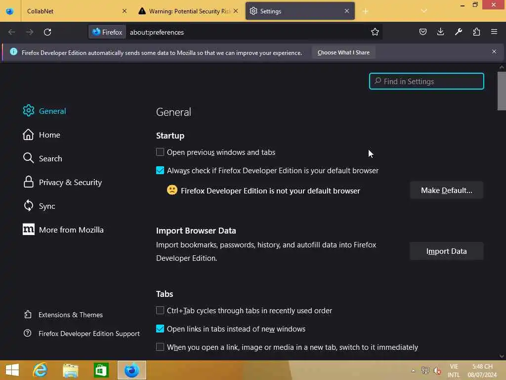
Task: Click Firefox Developer Edition taskbar icon
Action: pyautogui.click(x=131, y=370)
